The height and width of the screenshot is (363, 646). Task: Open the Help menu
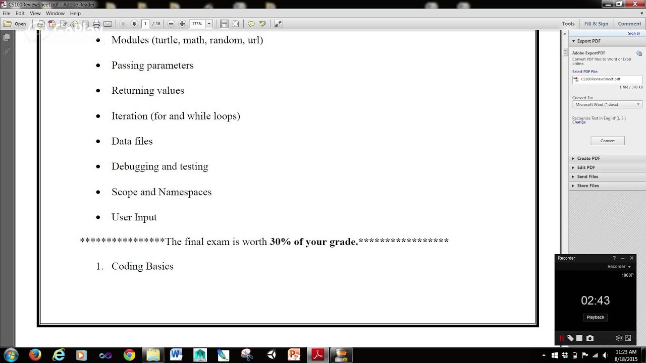point(75,13)
